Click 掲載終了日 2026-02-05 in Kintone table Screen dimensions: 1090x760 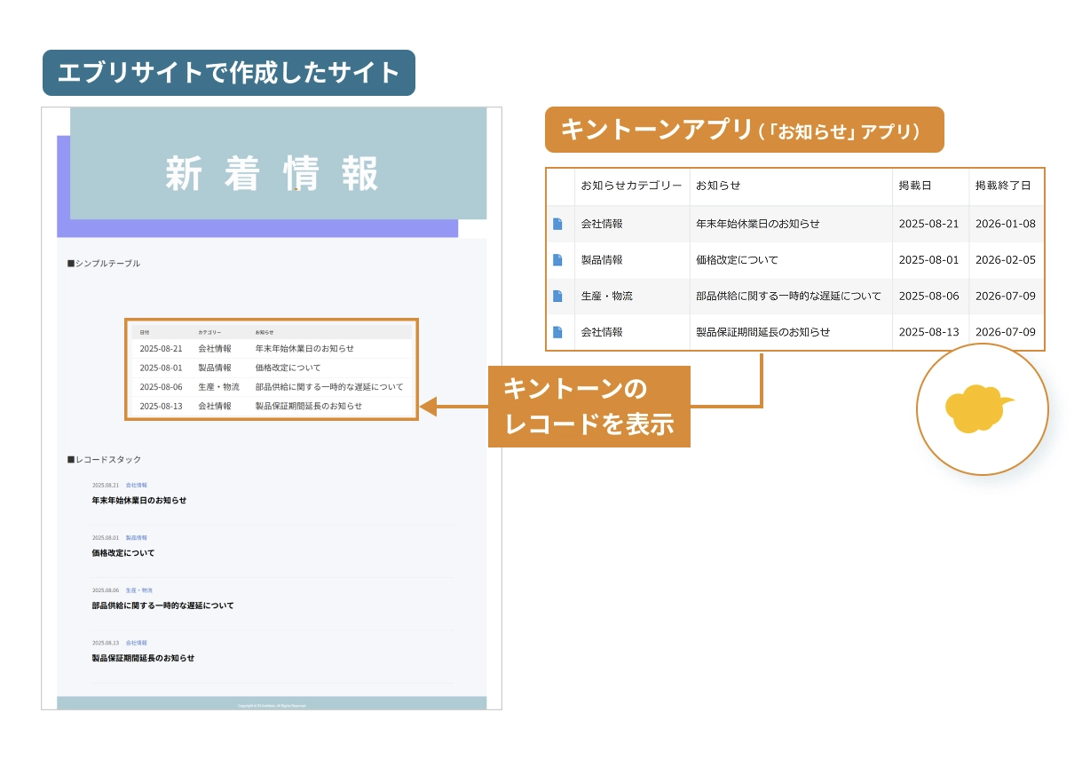[x=1005, y=260]
